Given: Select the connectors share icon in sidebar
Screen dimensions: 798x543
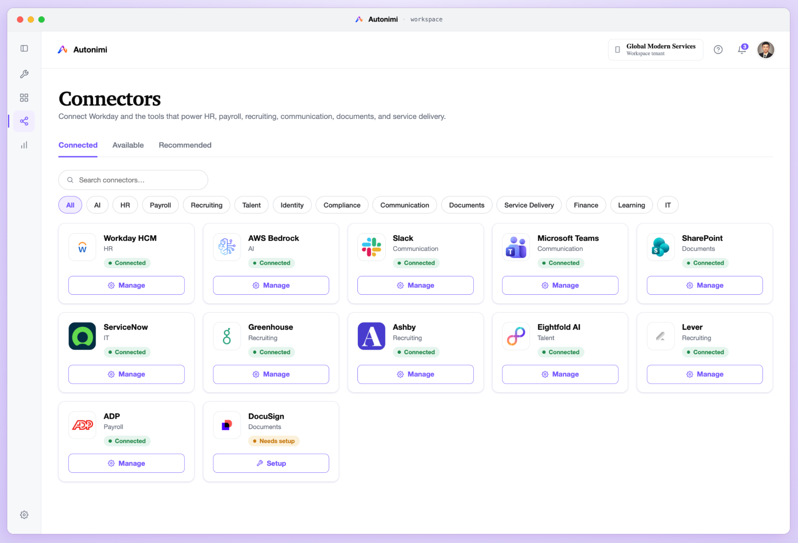Looking at the screenshot, I should pos(24,121).
